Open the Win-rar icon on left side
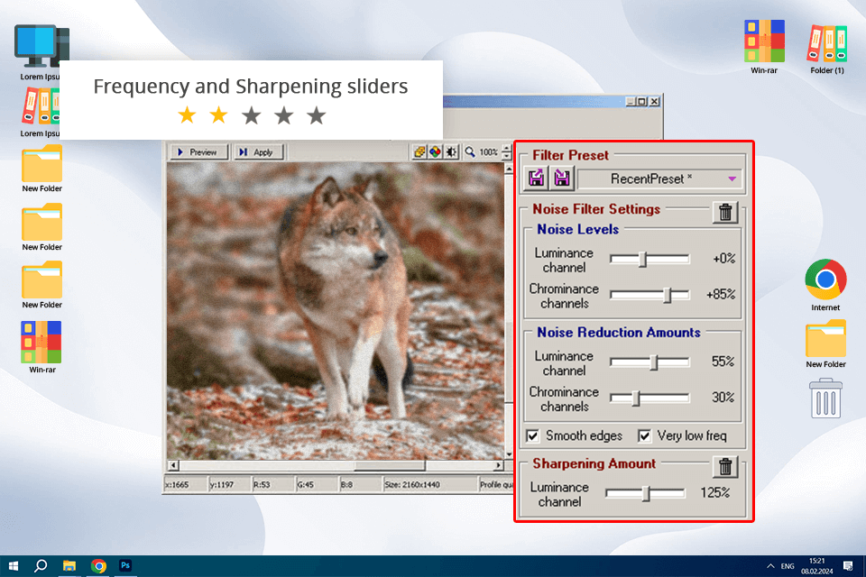 pos(41,342)
